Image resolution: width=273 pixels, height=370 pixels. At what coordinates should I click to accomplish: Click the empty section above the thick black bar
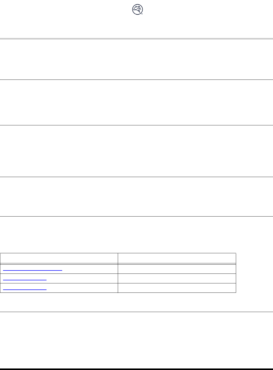136,340
